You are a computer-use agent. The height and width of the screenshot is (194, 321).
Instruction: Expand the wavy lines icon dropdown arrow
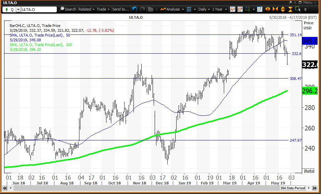[x=195, y=10]
